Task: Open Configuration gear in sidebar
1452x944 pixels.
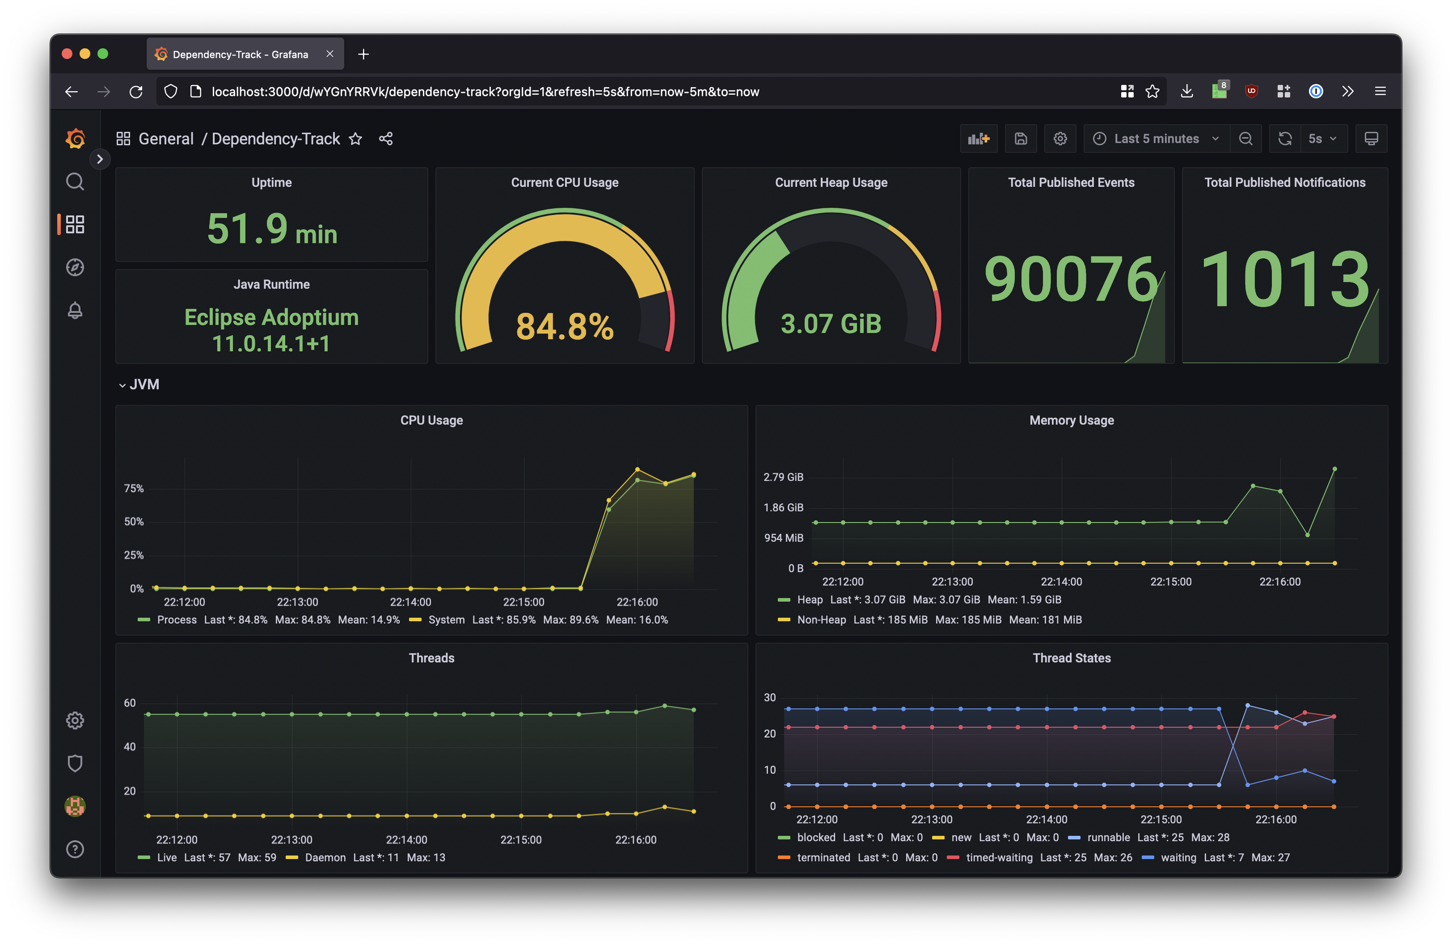Action: tap(75, 720)
